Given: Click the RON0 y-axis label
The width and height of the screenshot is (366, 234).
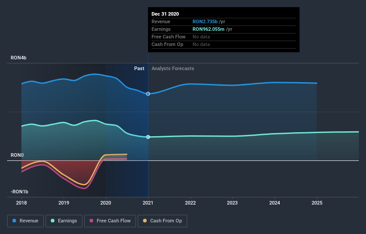Looking at the screenshot, I should [17, 155].
